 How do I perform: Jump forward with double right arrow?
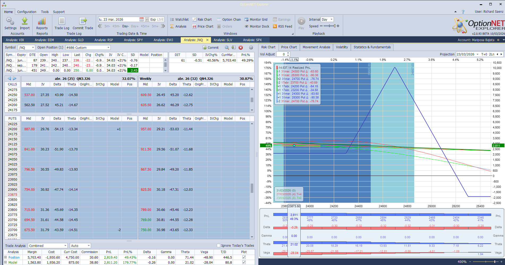(163, 26)
